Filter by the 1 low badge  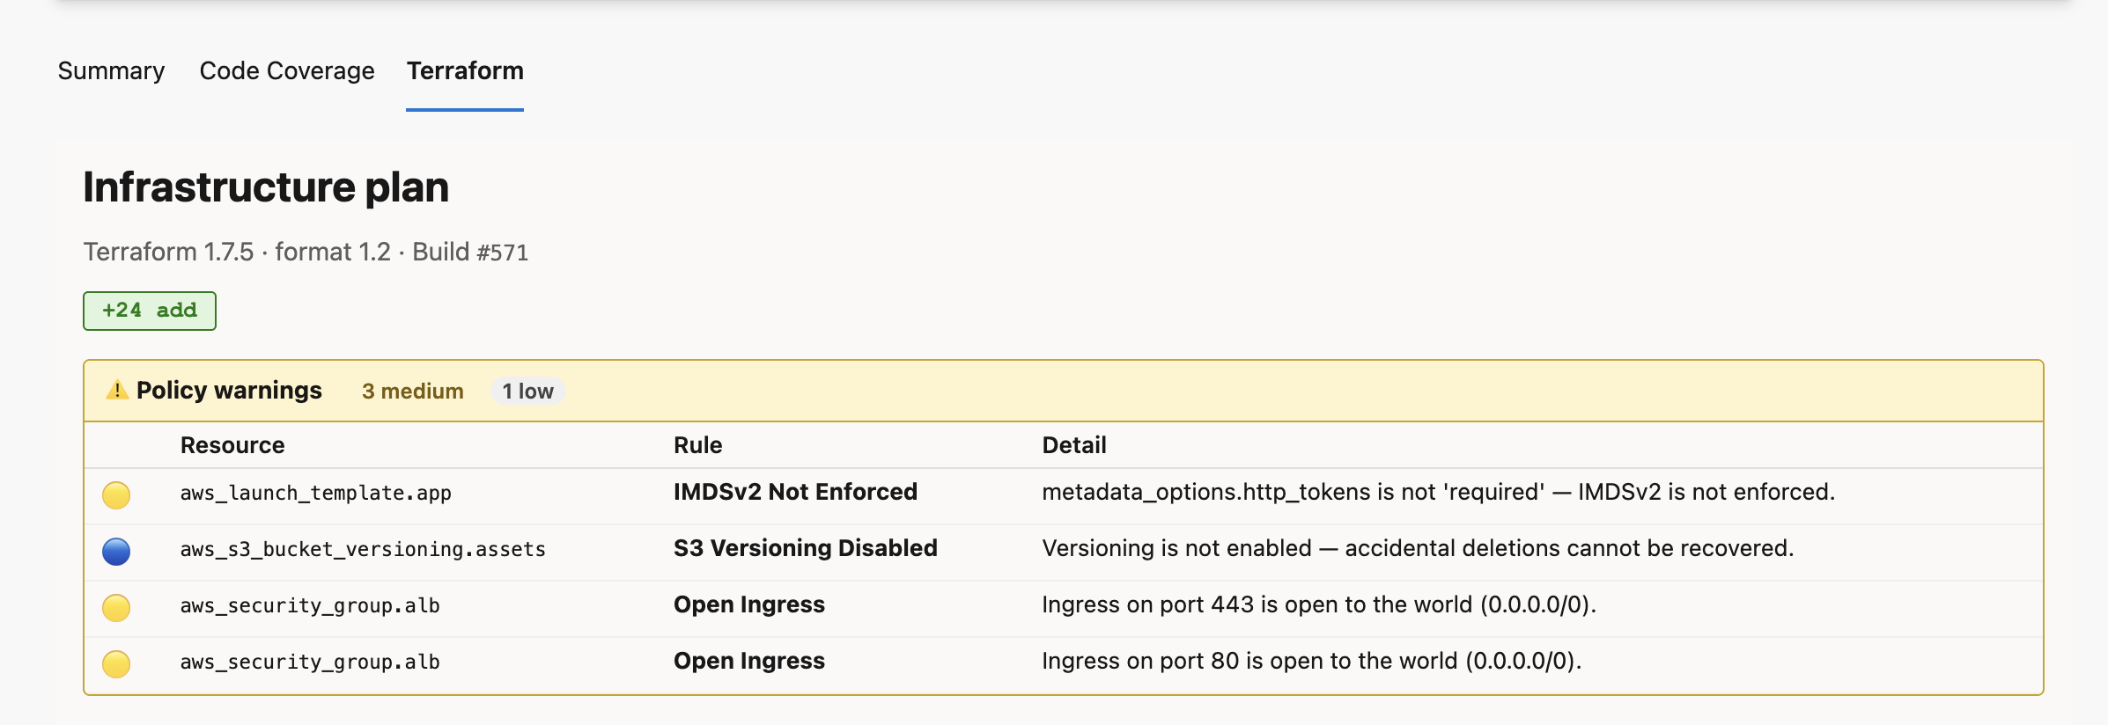(527, 391)
